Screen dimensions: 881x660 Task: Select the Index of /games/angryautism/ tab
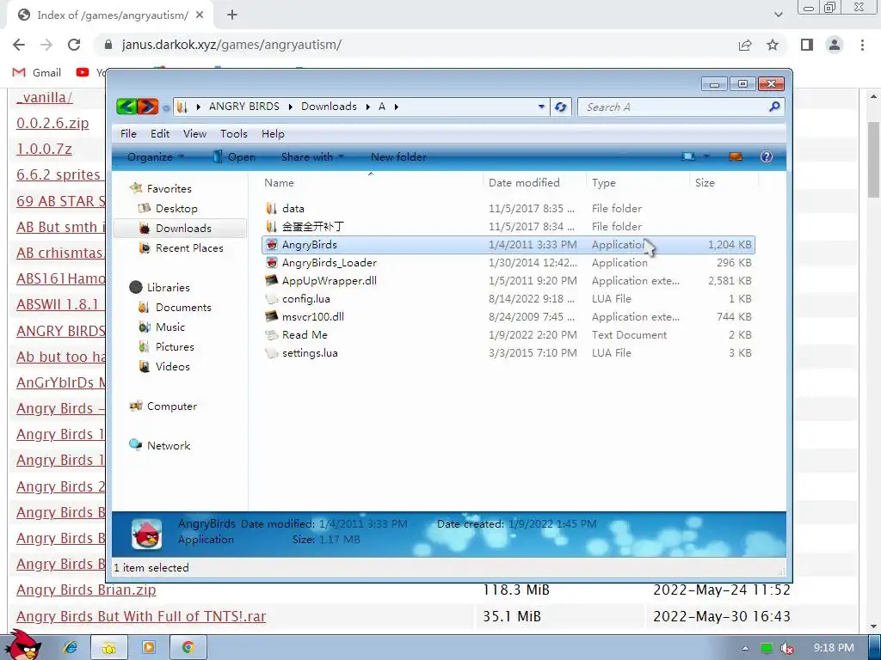pyautogui.click(x=110, y=15)
